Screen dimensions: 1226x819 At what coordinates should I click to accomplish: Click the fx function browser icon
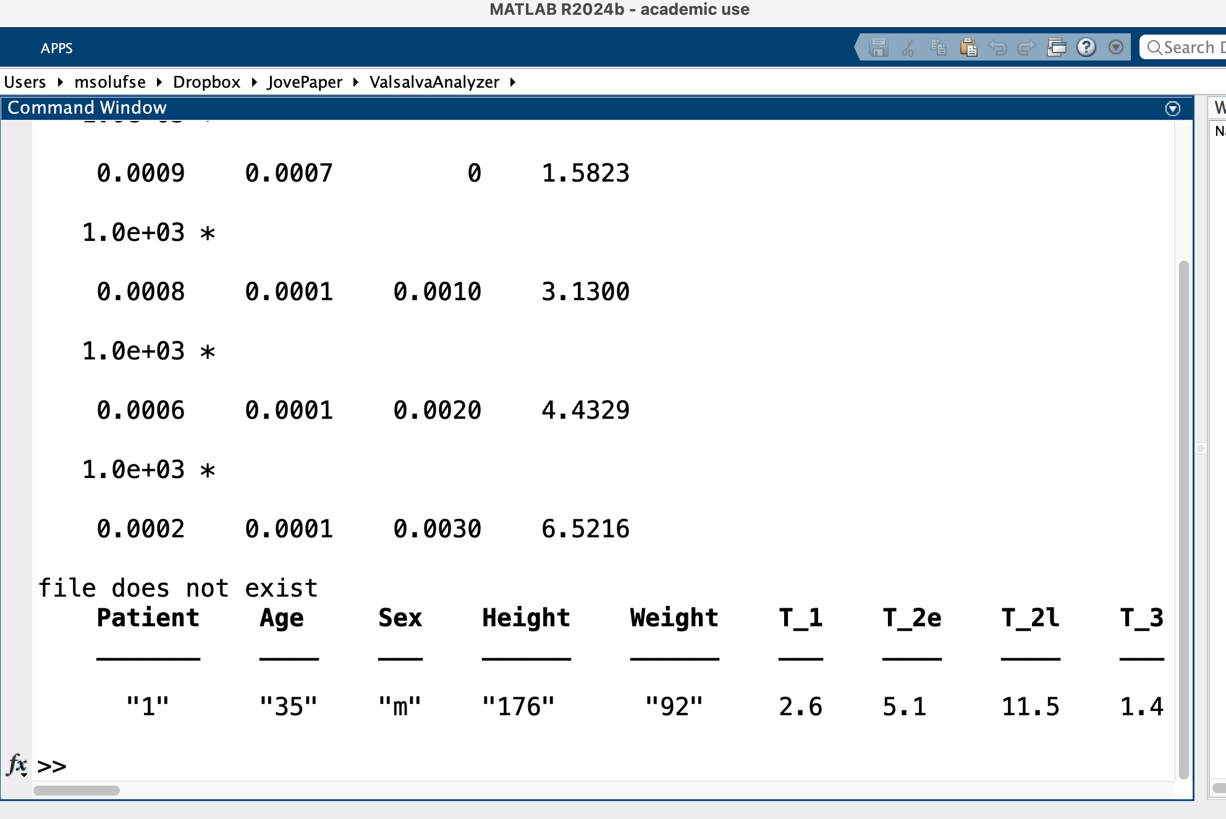17,765
